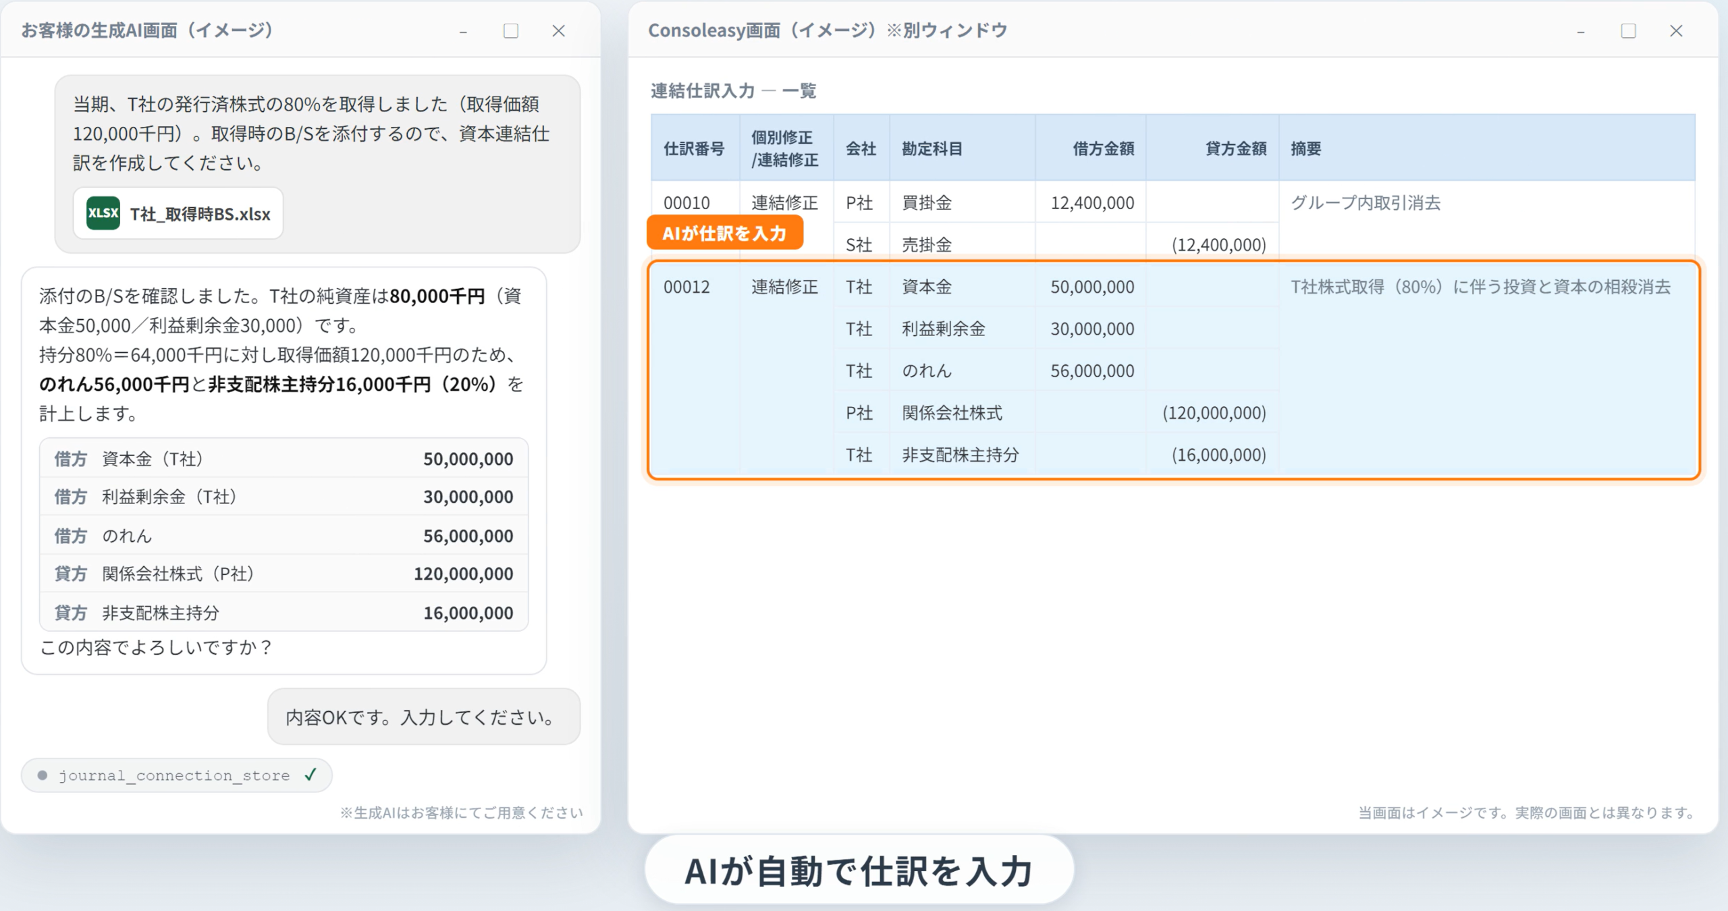Screen dimensions: 1728x911
Task: Click the 勘定科目 column header
Action: (963, 148)
